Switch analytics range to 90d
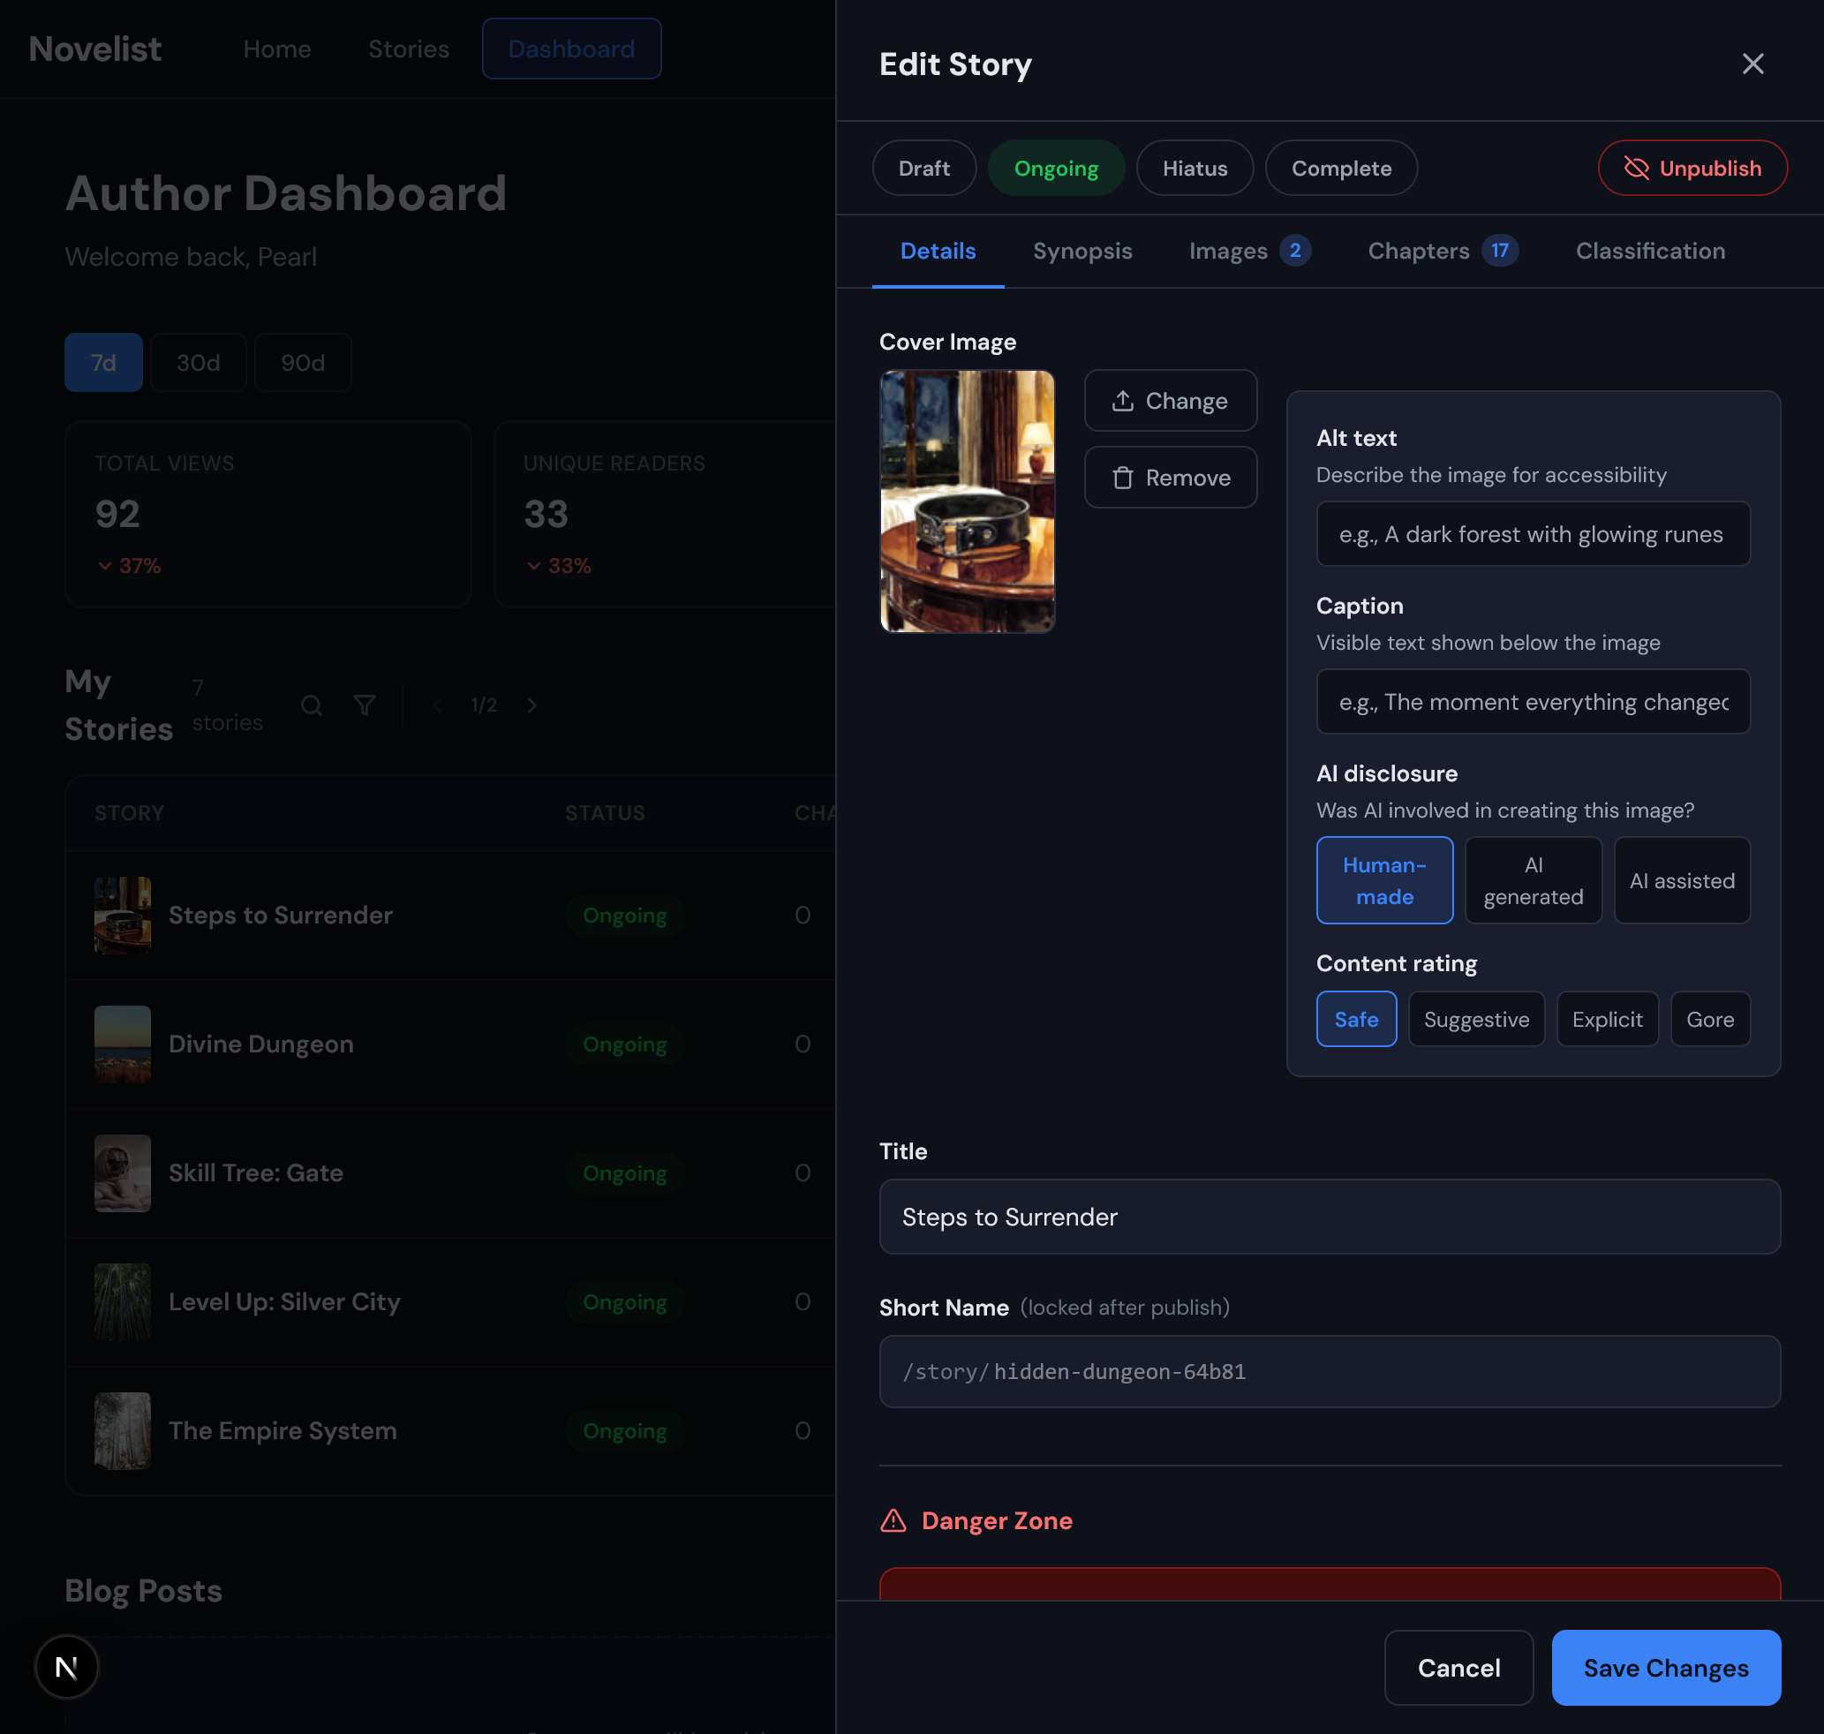This screenshot has height=1734, width=1824. click(x=302, y=362)
